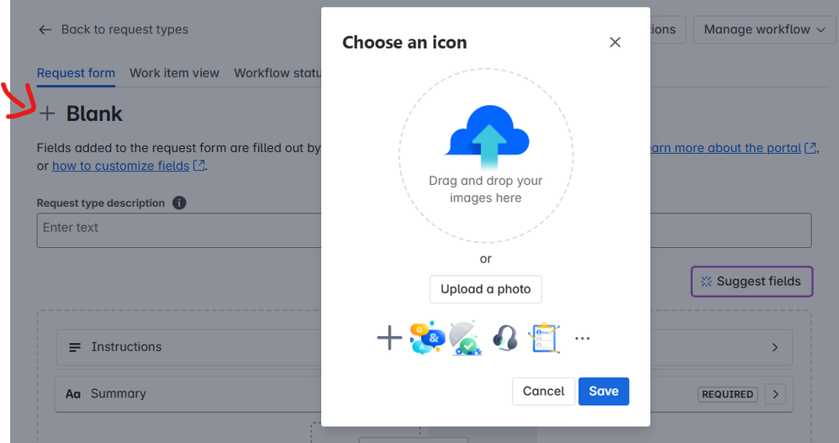The image size is (839, 443).
Task: Click the request type description text field
Action: click(x=425, y=230)
